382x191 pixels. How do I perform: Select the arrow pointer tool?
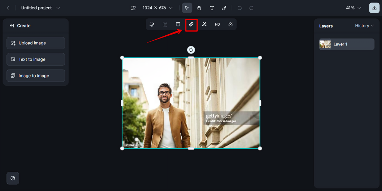tap(187, 8)
